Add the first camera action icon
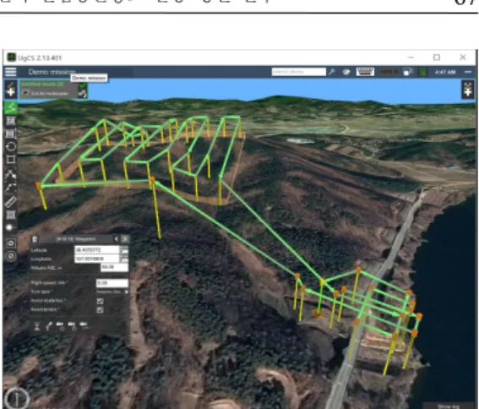 (x=60, y=326)
